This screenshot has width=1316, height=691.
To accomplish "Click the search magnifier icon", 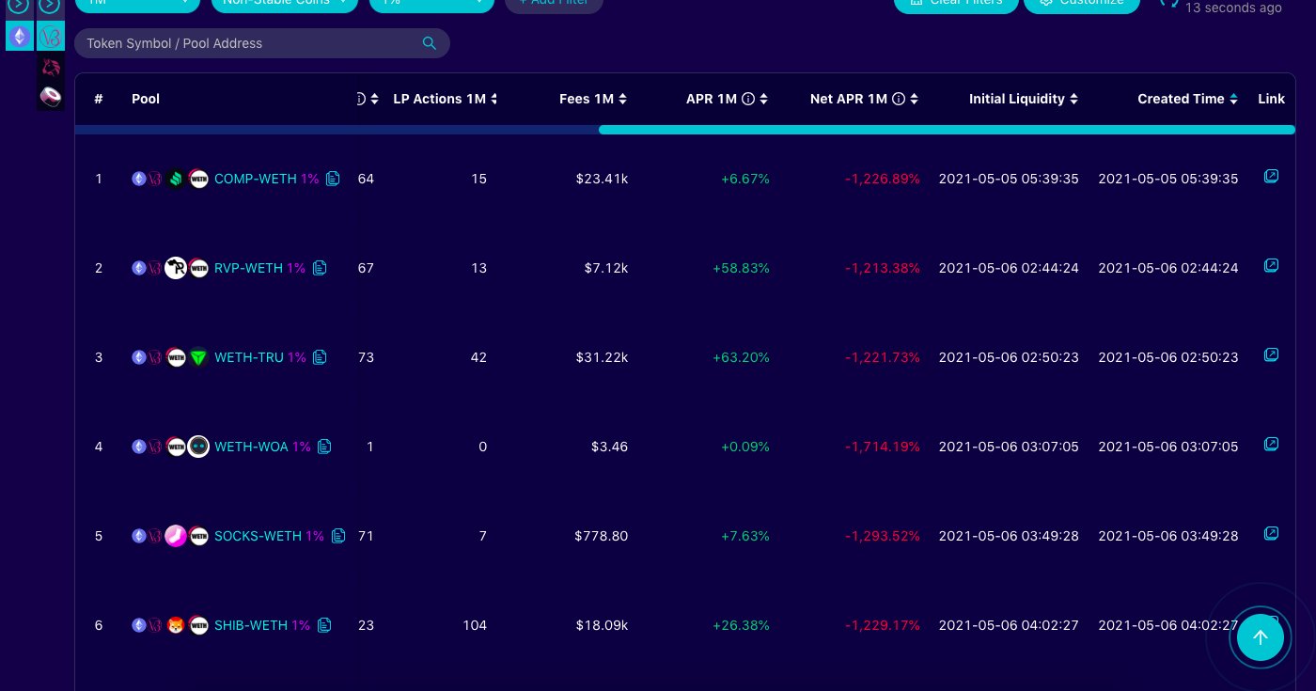I will [x=430, y=43].
